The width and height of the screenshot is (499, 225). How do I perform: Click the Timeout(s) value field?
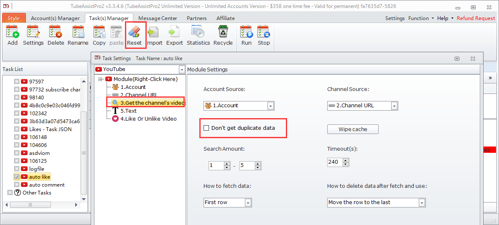click(x=335, y=162)
